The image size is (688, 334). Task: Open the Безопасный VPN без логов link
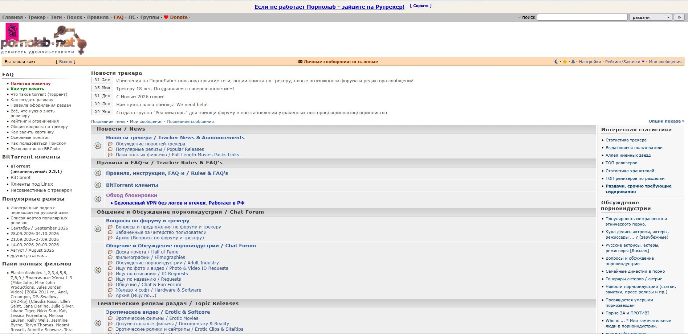coord(179,203)
